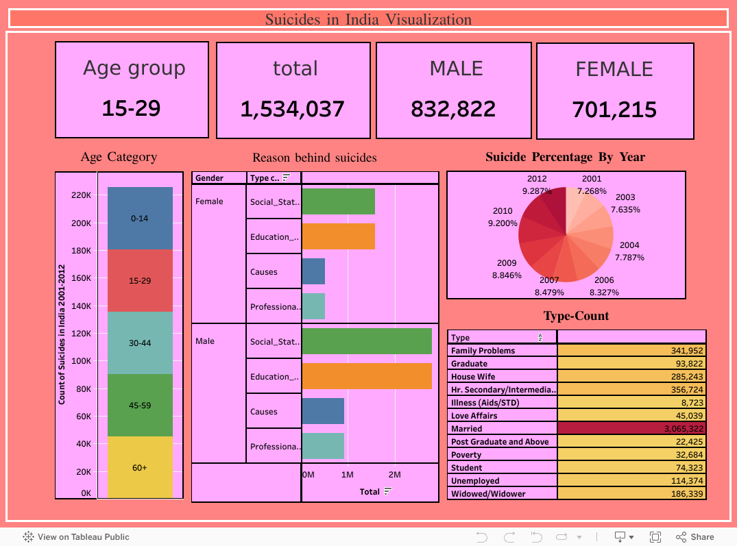
Task: Click the Redo icon in the toolbar
Action: click(x=510, y=537)
